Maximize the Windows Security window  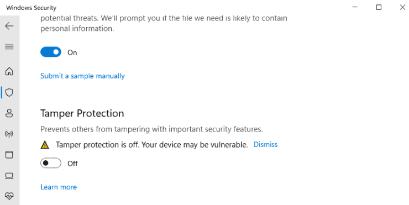[379, 7]
